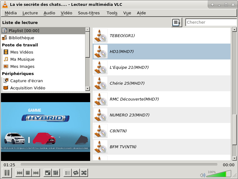Click the cone icon beside NUMERO 23(MHD7)

pyautogui.click(x=100, y=115)
